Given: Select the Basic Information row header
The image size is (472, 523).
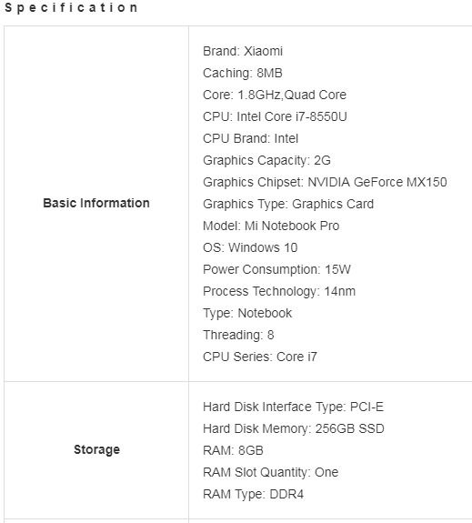Looking at the screenshot, I should 96,203.
